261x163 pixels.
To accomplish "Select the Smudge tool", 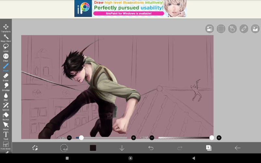I will tap(6, 87).
